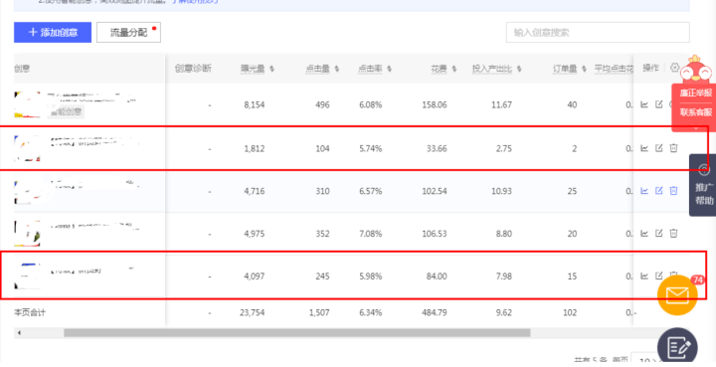The height and width of the screenshot is (367, 716).
Task: Click dark round notepad feedback icon
Action: point(677,348)
